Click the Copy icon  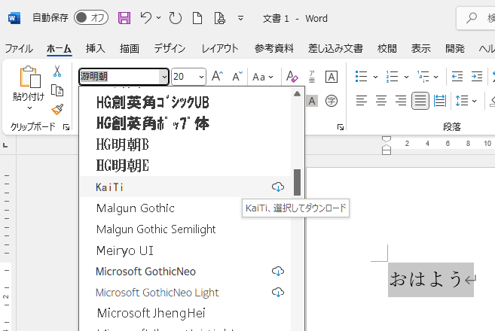pyautogui.click(x=57, y=90)
